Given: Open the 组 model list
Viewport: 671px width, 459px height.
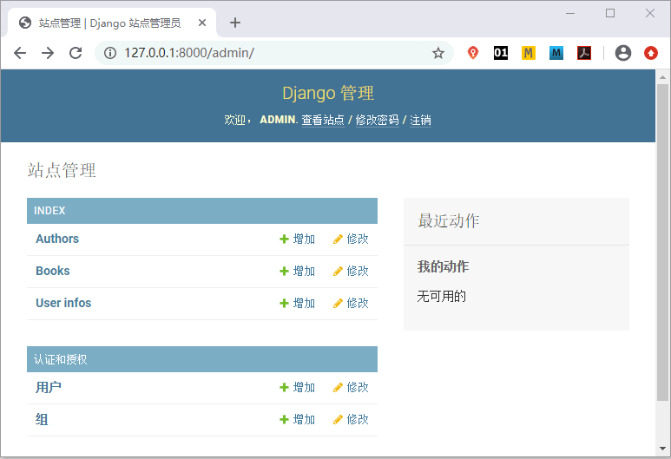Looking at the screenshot, I should [42, 419].
